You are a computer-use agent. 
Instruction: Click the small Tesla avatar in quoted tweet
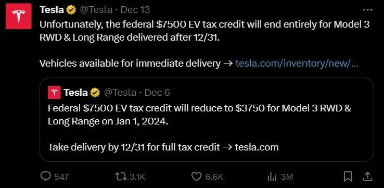coord(54,92)
